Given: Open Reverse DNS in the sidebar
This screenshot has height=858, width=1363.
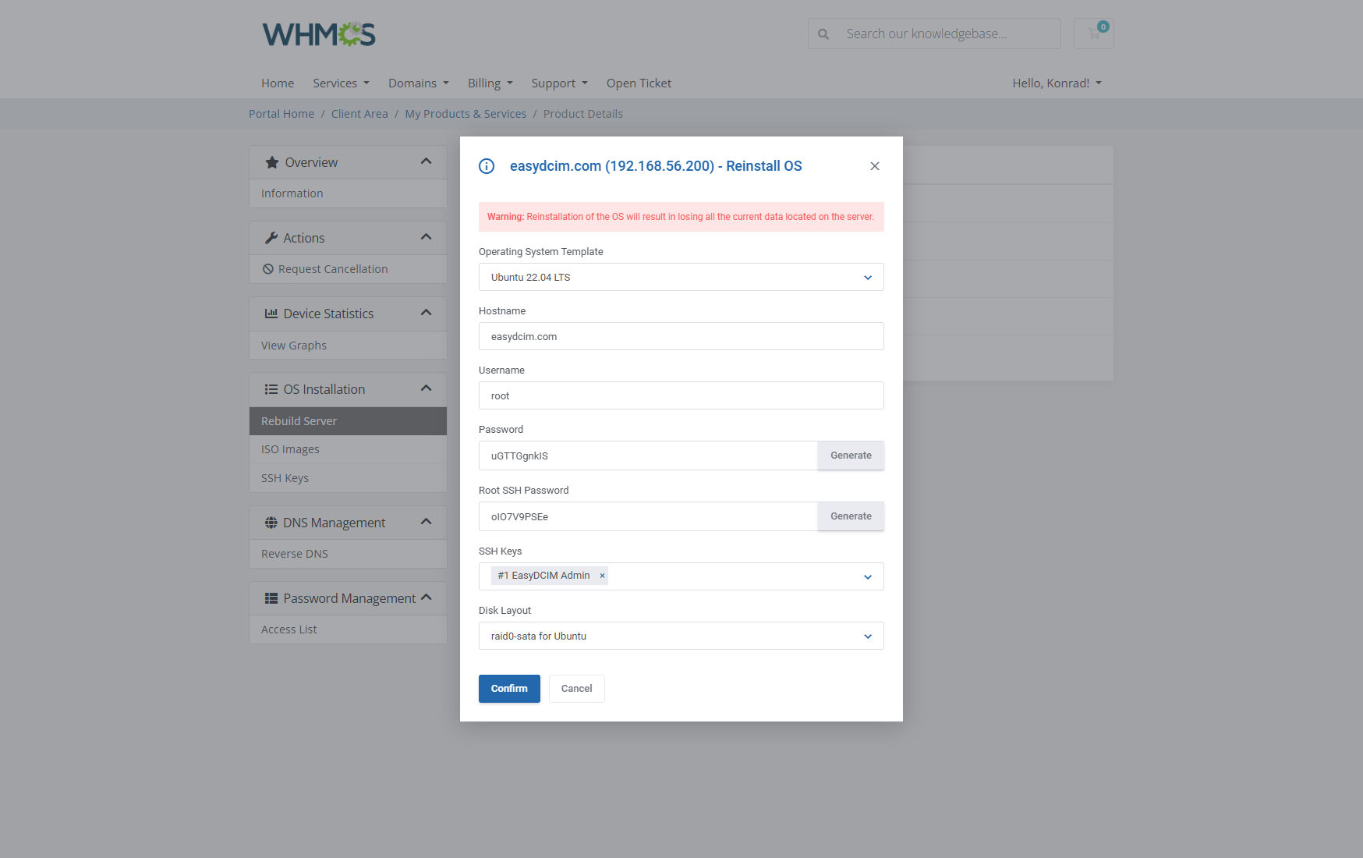Looking at the screenshot, I should tap(348, 554).
